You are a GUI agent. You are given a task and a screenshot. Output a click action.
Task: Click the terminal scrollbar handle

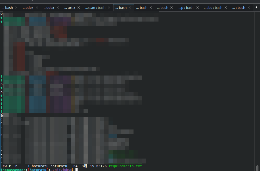click(x=257, y=168)
